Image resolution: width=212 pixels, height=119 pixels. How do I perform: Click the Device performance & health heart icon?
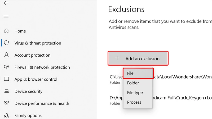point(6,103)
